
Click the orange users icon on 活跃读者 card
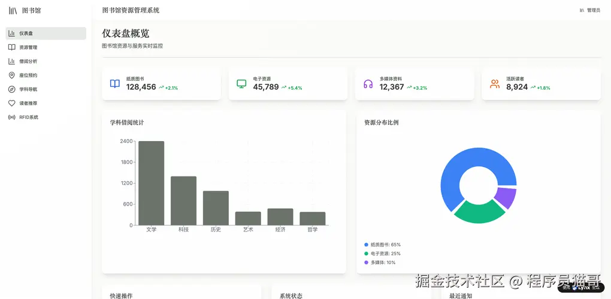point(495,84)
